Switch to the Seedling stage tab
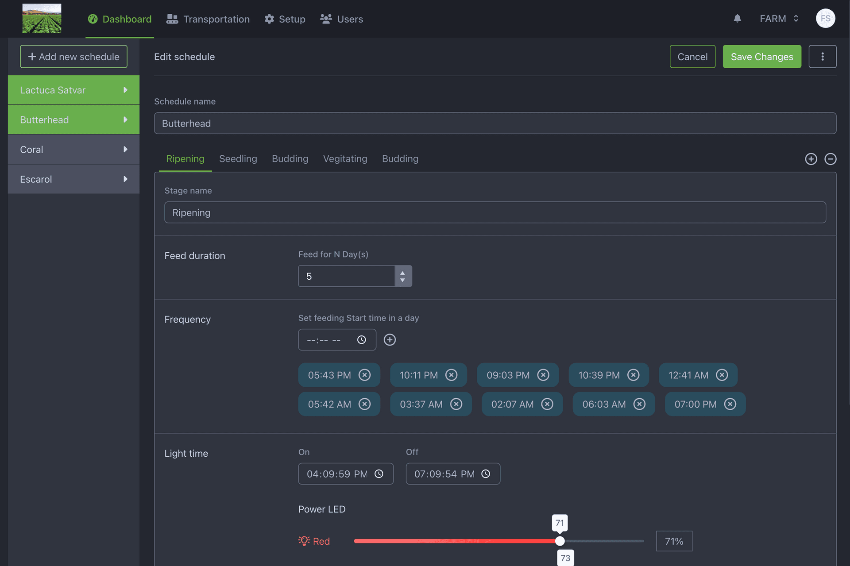This screenshot has height=566, width=850. tap(238, 159)
